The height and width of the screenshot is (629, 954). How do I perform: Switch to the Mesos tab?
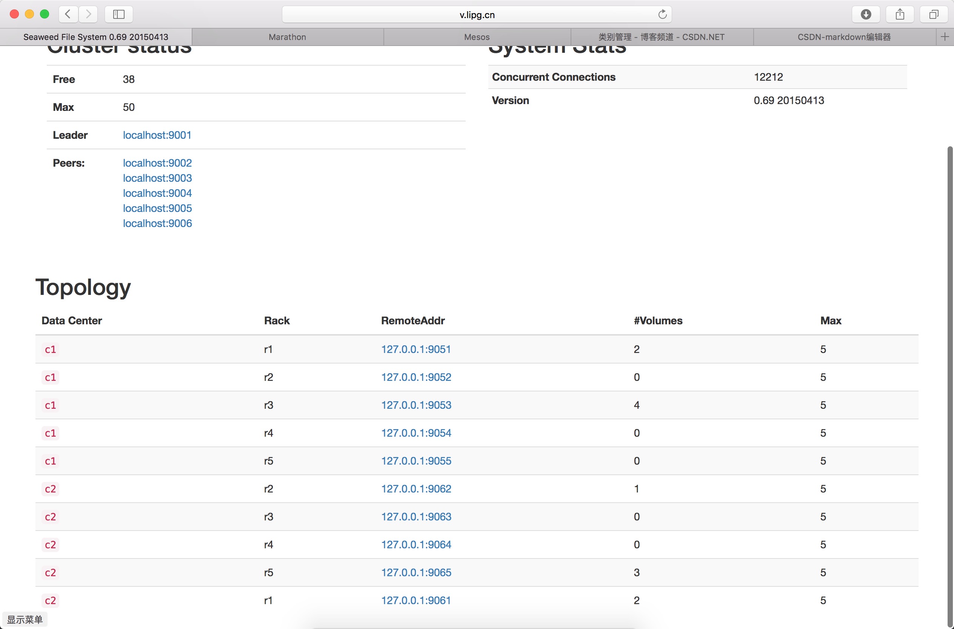pos(477,37)
